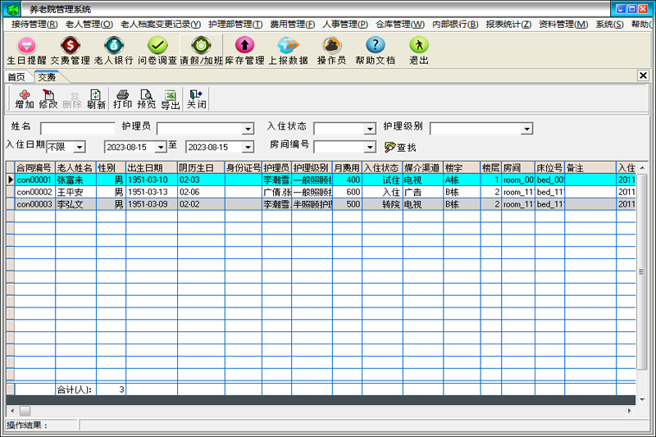This screenshot has width=656, height=437.
Task: Open the 生日提醒 birthday reminder icon
Action: (27, 51)
